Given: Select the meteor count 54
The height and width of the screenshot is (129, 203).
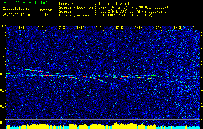Looking at the screenshot, I should click(x=47, y=15).
